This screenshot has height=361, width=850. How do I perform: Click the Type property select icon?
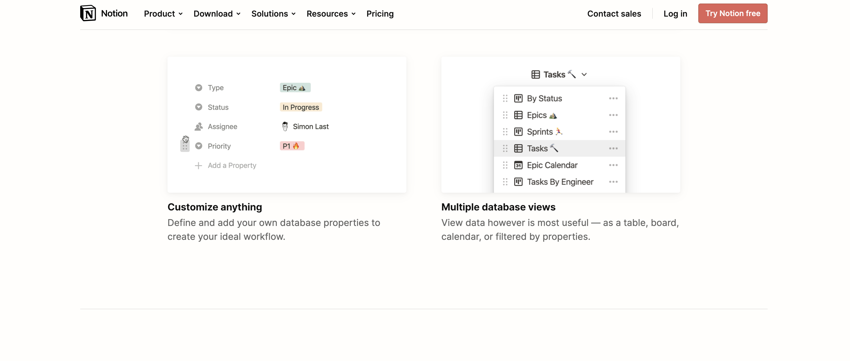coord(198,88)
